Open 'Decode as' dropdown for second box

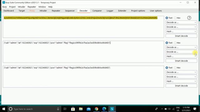click(181, 47)
